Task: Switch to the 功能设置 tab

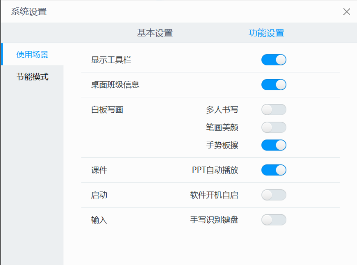Action: [266, 33]
